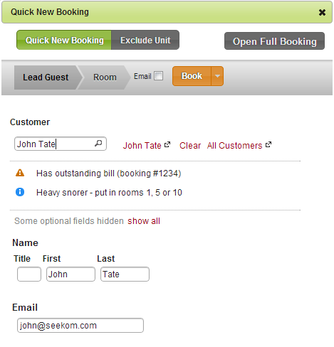Image resolution: width=334 pixels, height=347 pixels.
Task: Go to the Room step
Action: pos(105,78)
